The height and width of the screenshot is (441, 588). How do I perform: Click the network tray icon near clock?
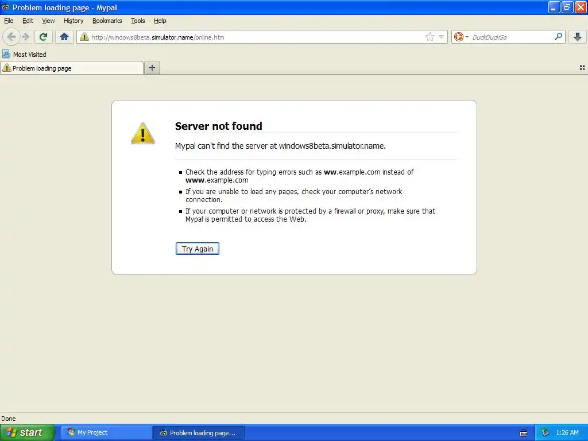tap(545, 432)
